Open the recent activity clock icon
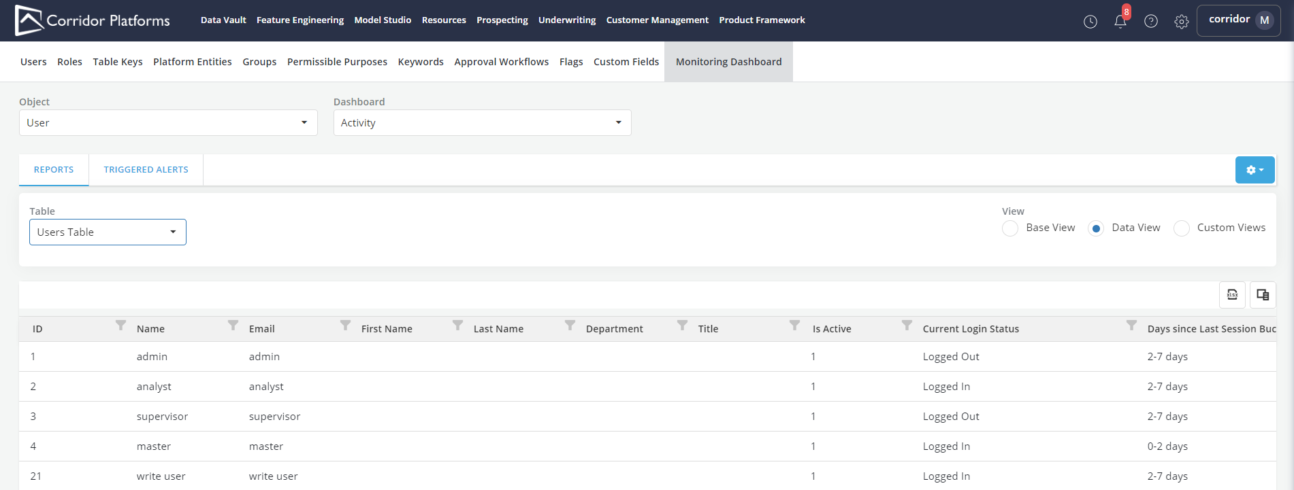Screen dimensions: 1294x490 click(x=1090, y=22)
